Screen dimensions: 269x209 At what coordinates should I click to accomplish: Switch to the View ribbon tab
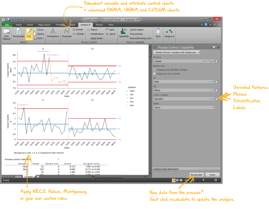(111, 25)
